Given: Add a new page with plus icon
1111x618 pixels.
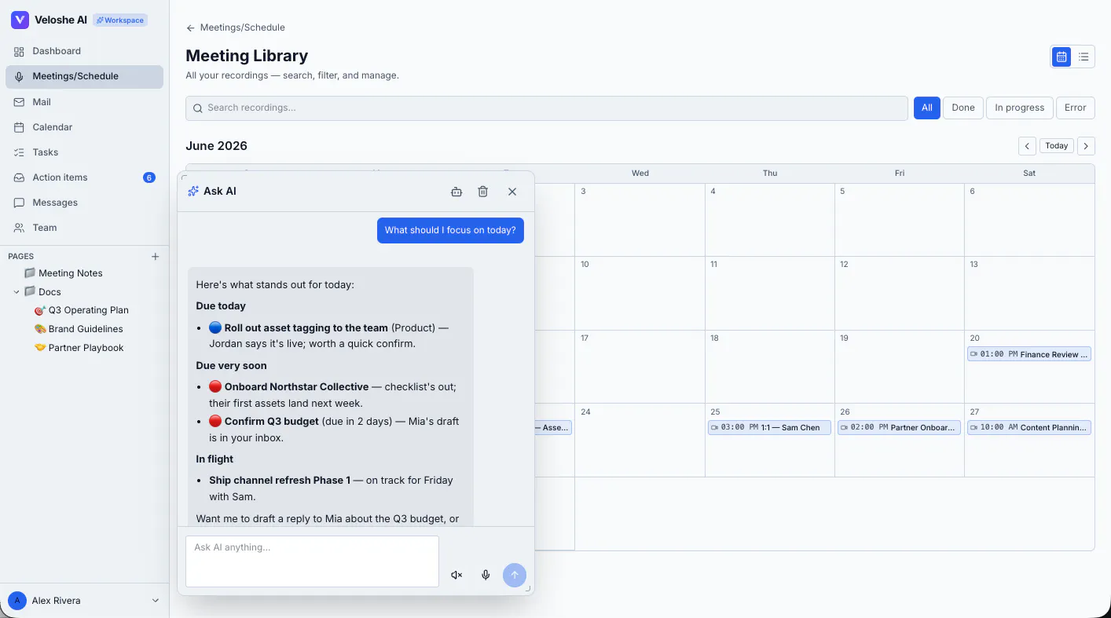Looking at the screenshot, I should click(x=155, y=256).
